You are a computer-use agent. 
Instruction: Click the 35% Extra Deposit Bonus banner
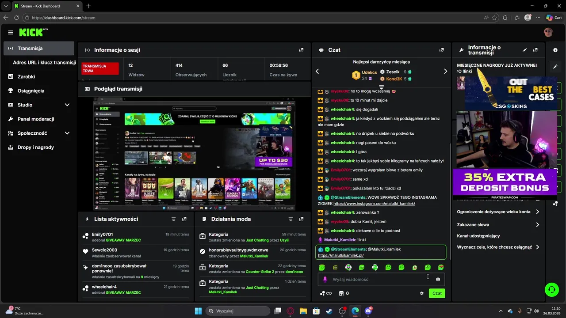click(x=504, y=182)
